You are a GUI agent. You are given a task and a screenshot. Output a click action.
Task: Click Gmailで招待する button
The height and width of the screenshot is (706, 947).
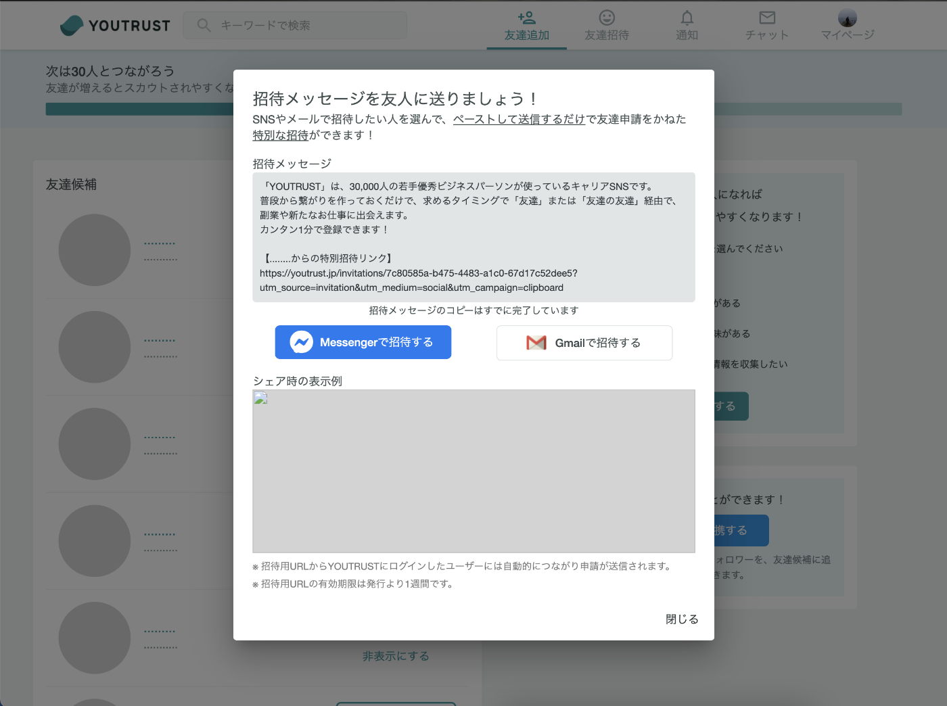pos(584,343)
